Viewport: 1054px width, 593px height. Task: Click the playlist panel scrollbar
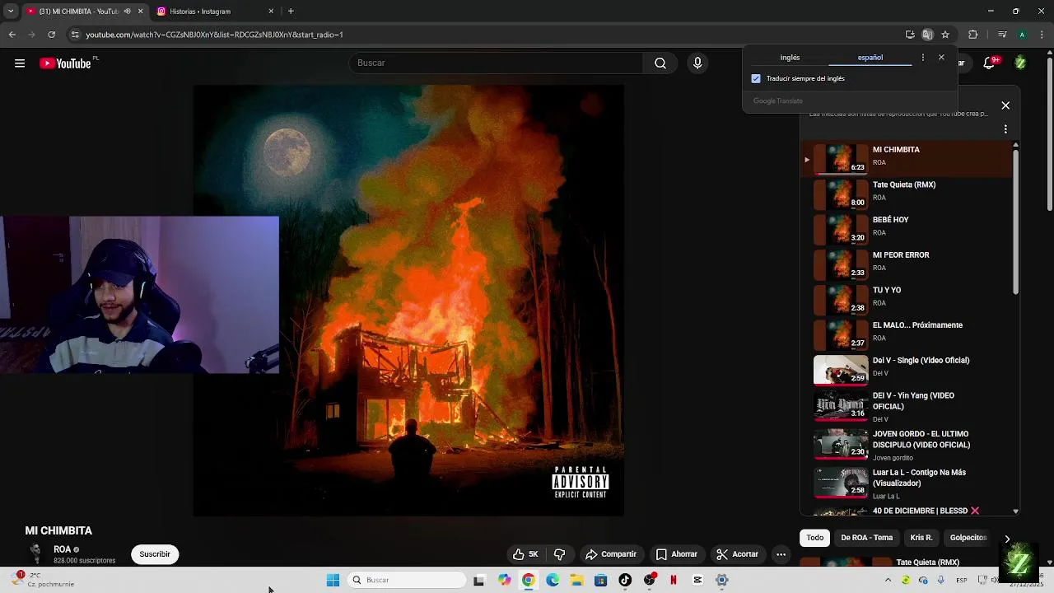point(1016,222)
